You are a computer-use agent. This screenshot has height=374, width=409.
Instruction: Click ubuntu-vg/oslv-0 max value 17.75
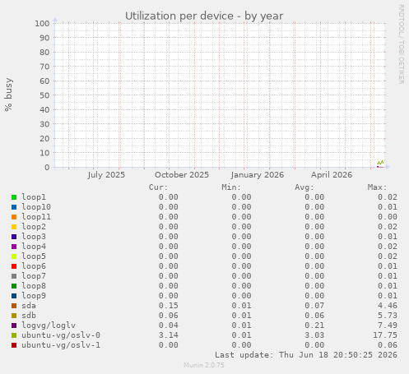point(385,335)
